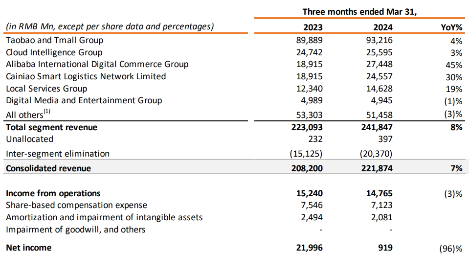
Task: Select 'Taobao and Tmall Group' row label
Action: pos(54,40)
